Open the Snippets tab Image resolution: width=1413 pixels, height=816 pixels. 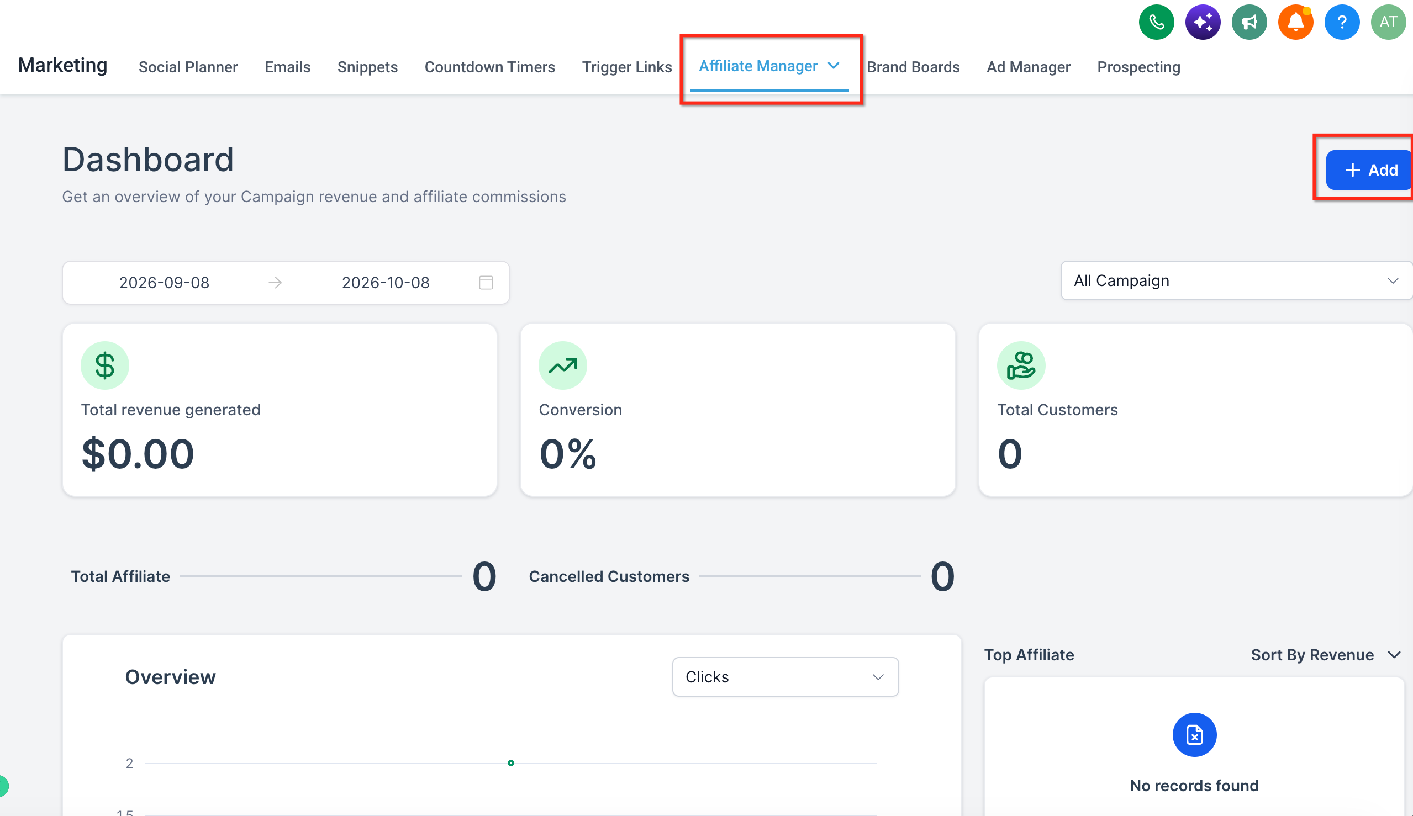(367, 67)
